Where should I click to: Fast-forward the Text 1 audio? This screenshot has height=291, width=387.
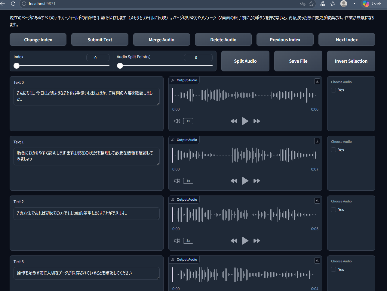(257, 181)
